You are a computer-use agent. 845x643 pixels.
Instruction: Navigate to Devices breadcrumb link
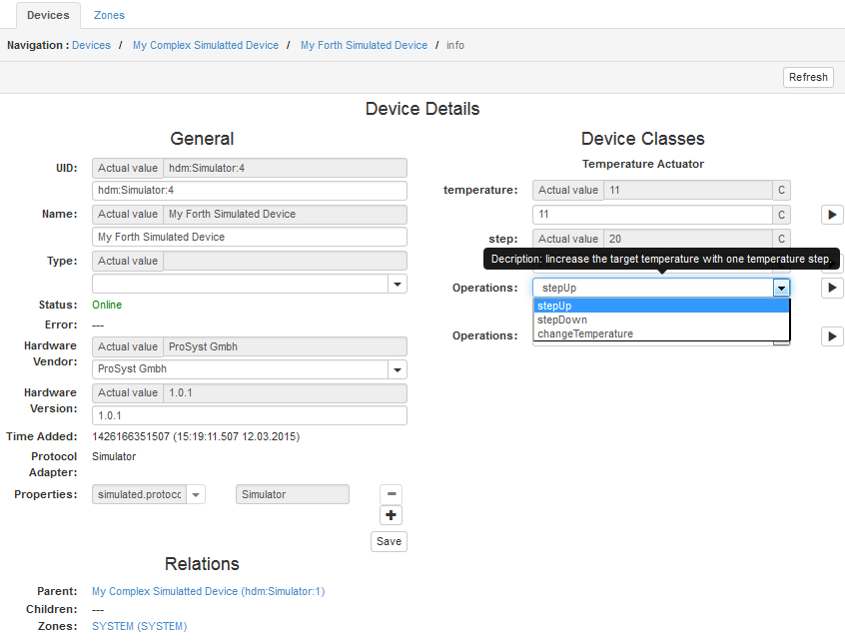click(91, 45)
